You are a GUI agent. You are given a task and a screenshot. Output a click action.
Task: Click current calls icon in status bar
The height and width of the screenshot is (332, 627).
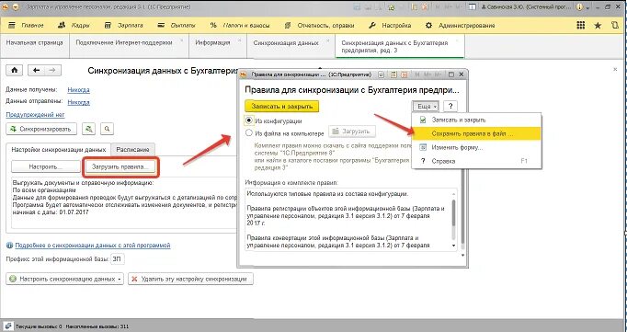click(x=8, y=326)
